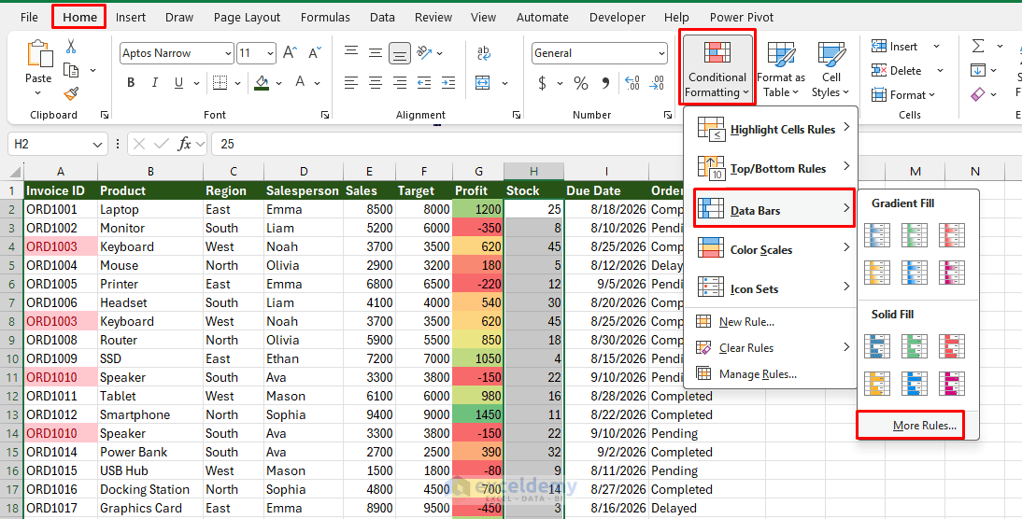Viewport: 1022px width, 519px height.
Task: Switch to the Formulas tab
Action: tap(325, 18)
